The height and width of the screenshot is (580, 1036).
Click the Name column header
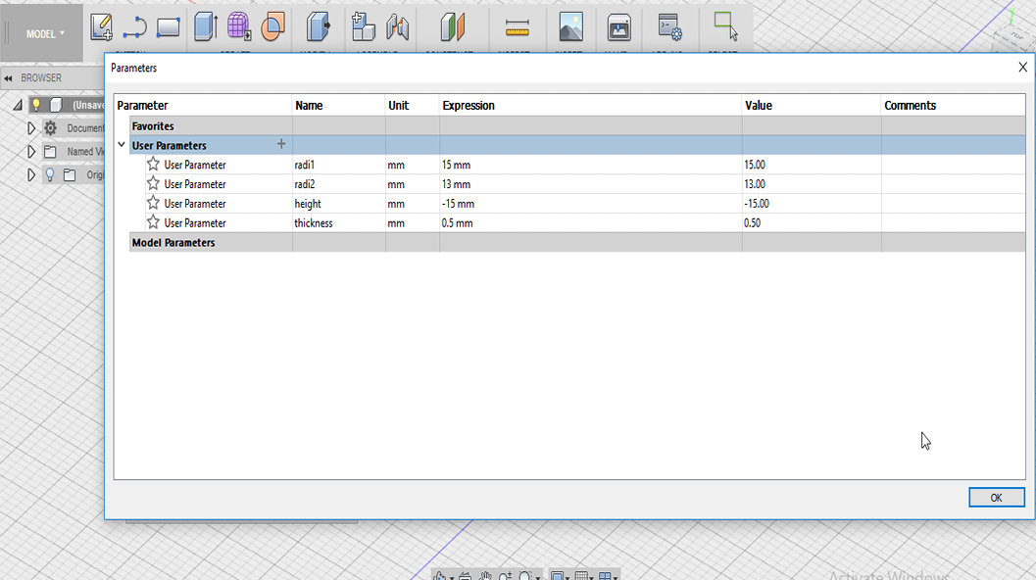point(338,106)
